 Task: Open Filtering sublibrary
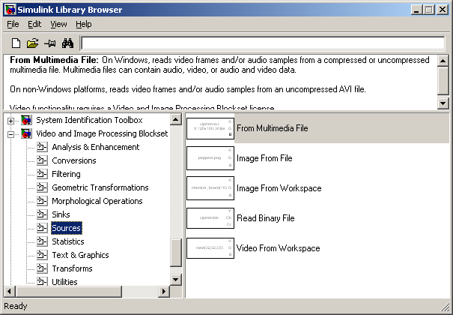66,174
